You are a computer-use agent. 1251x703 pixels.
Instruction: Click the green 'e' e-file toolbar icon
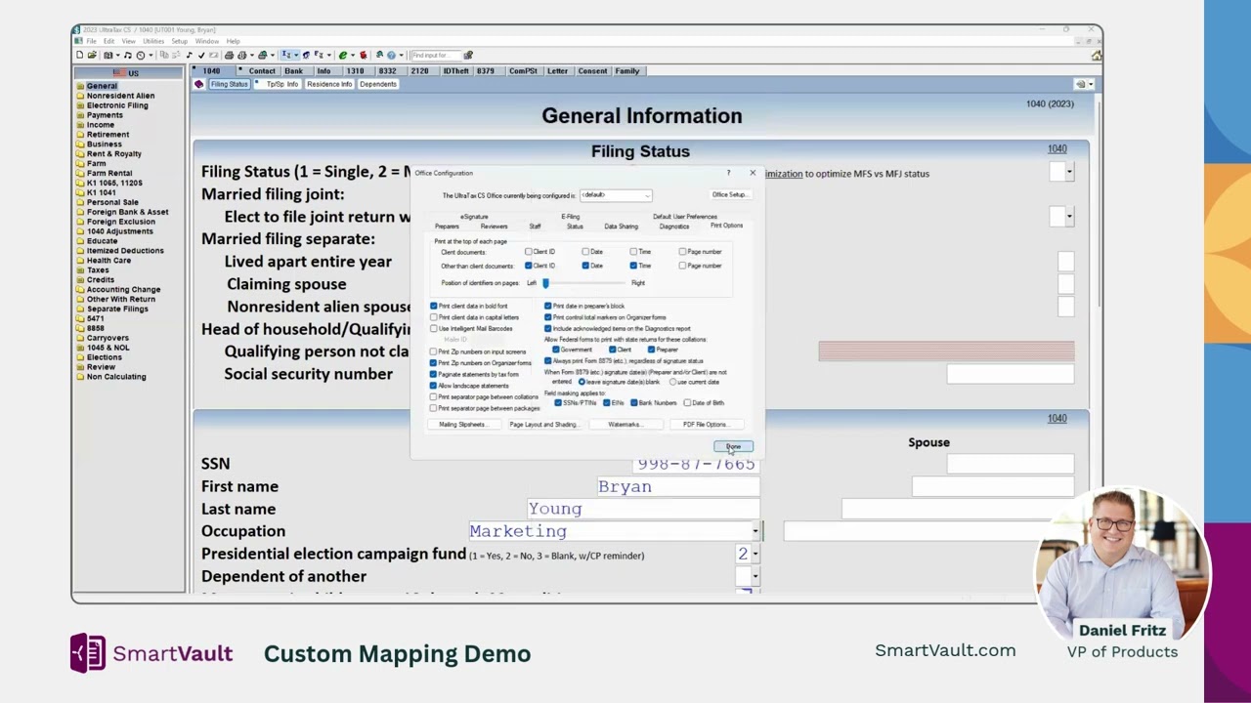click(343, 56)
